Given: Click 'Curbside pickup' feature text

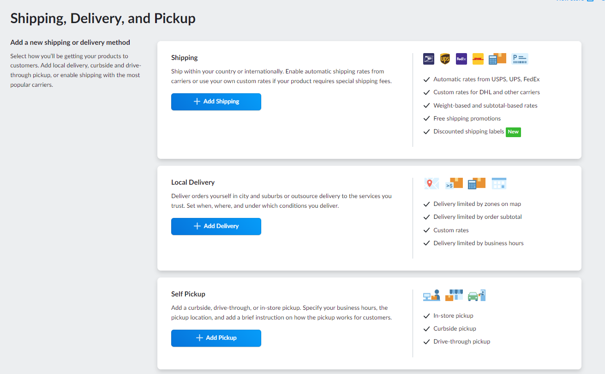Looking at the screenshot, I should pyautogui.click(x=455, y=329).
